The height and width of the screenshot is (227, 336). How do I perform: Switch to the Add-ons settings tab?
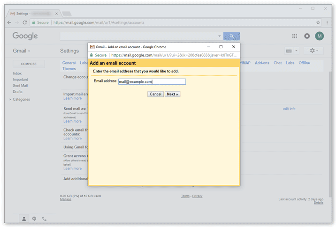click(x=262, y=63)
